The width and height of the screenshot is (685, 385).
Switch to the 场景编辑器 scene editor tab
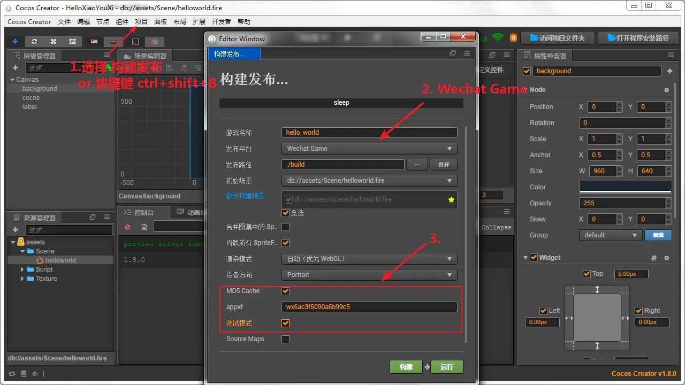pyautogui.click(x=146, y=56)
